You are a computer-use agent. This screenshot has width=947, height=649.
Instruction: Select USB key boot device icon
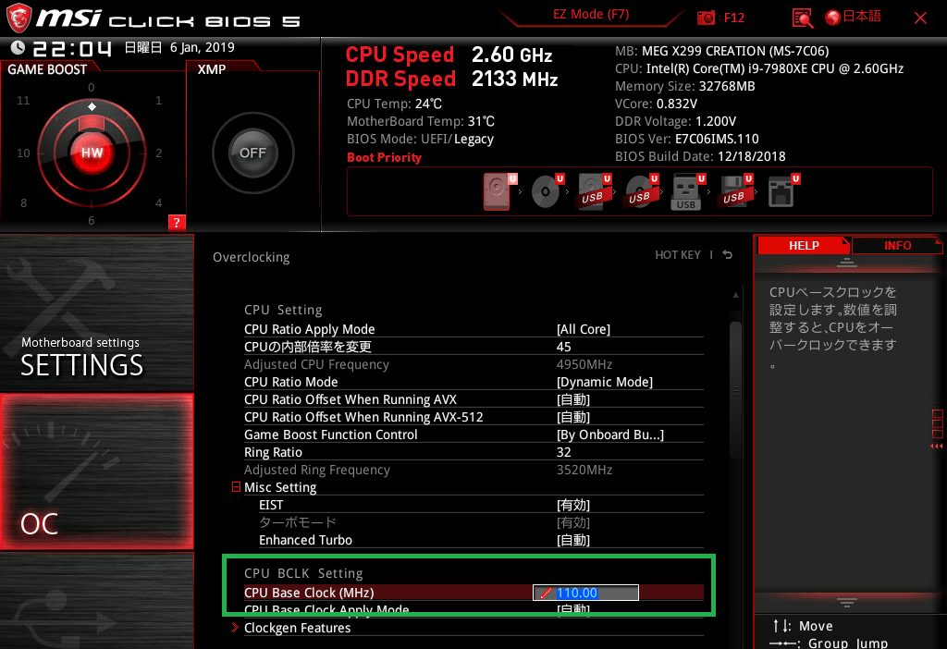[x=686, y=192]
